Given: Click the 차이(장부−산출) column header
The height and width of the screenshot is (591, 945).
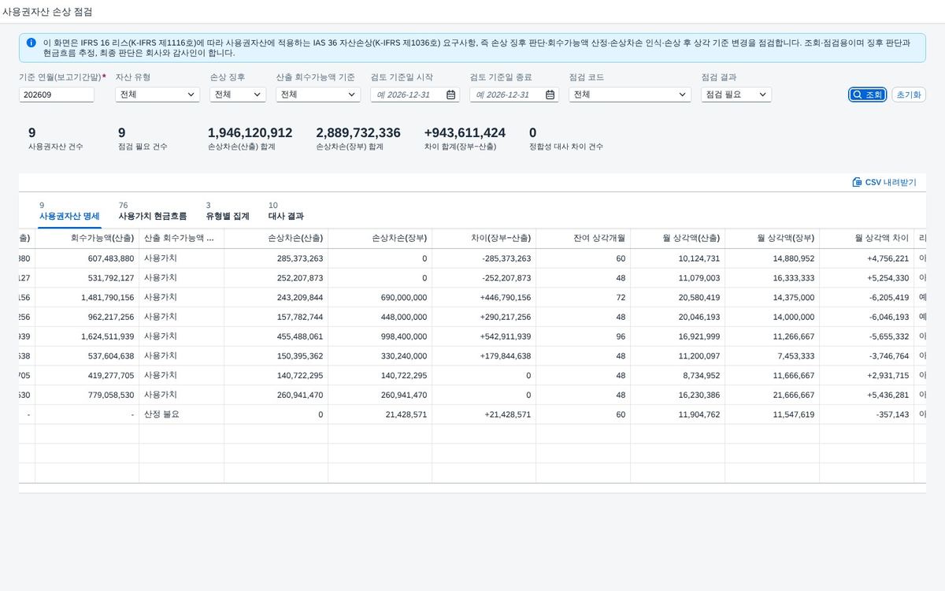Looking at the screenshot, I should coord(484,238).
